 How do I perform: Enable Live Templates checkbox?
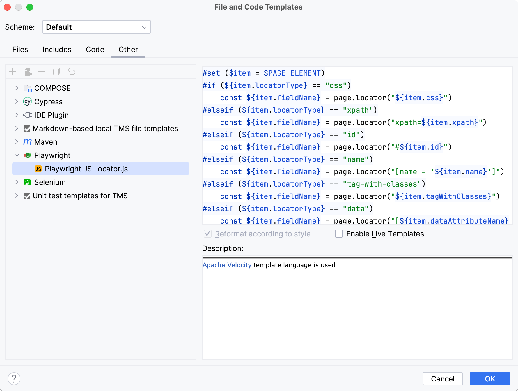(339, 234)
